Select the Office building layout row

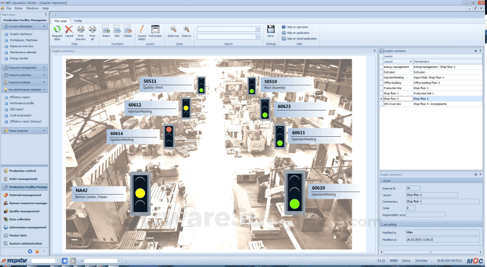coord(431,83)
